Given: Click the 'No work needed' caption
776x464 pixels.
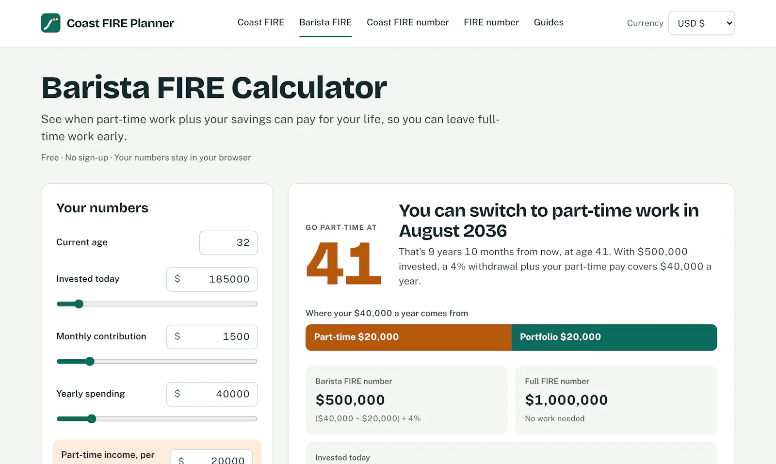Looking at the screenshot, I should (x=555, y=418).
